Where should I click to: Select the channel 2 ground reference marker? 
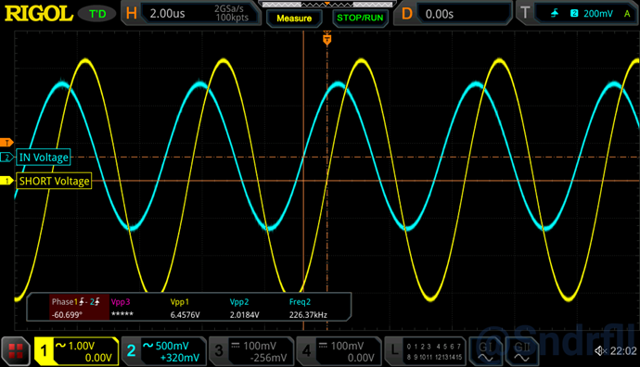click(x=6, y=157)
